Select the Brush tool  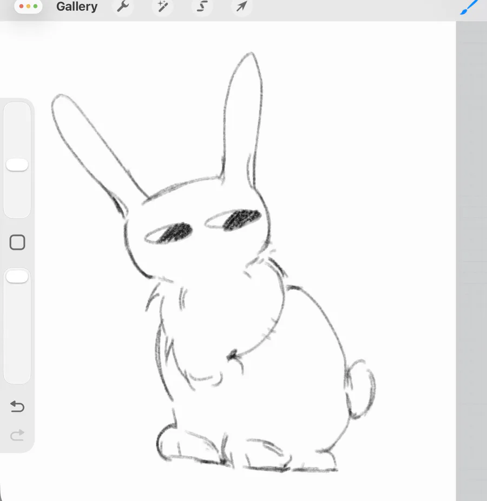coord(470,7)
